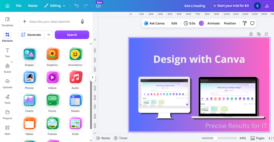Viewport: 274px width, 142px height.
Task: Go to the Canva home icon
Action: [x=7, y=6]
